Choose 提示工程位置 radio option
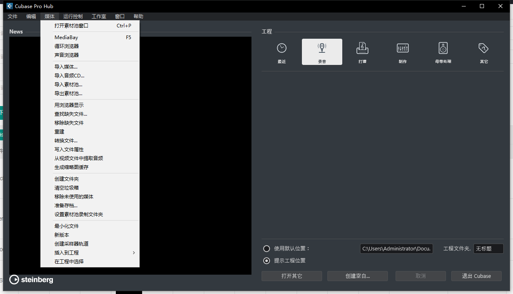 point(266,261)
